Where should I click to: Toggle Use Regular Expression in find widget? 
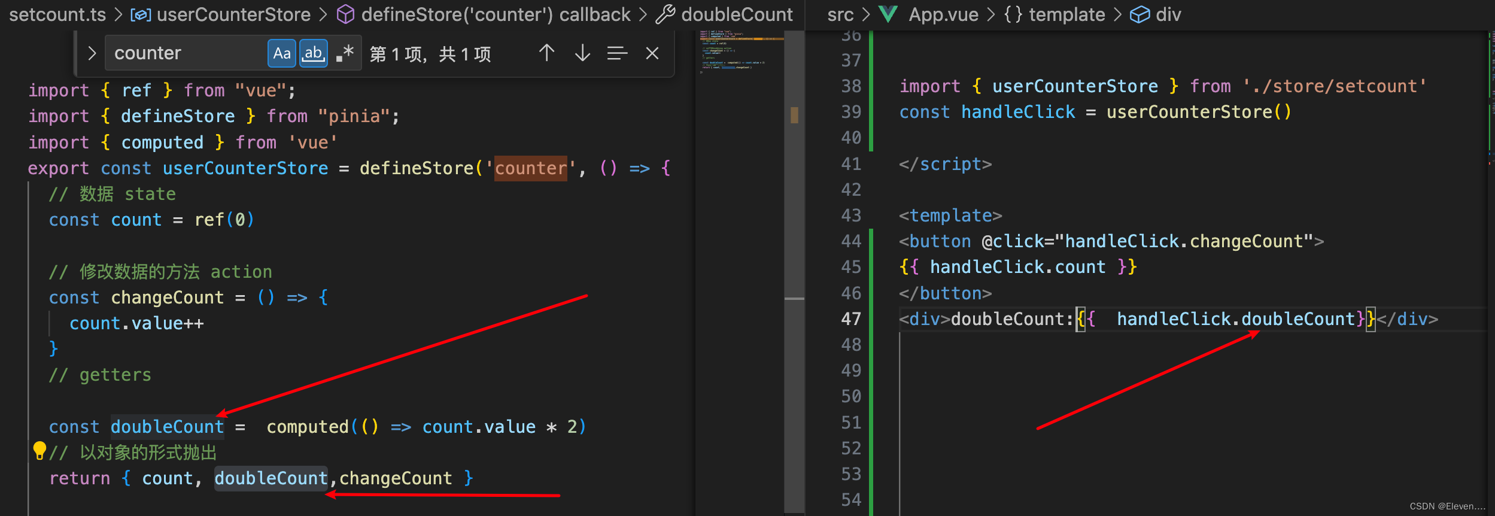(345, 54)
